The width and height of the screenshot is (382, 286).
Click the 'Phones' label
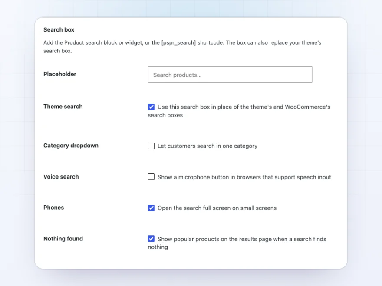pyautogui.click(x=53, y=208)
